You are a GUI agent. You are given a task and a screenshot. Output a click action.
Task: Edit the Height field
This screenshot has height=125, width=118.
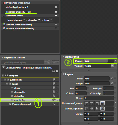pyautogui.click(x=97, y=84)
